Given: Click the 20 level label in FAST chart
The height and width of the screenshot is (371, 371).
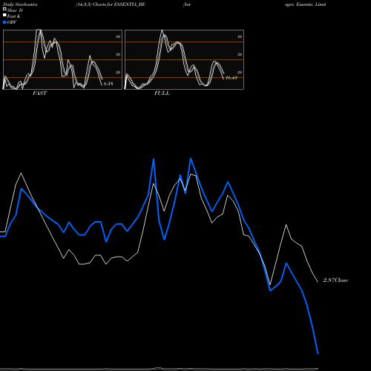Looking at the screenshot, I should (x=118, y=72).
